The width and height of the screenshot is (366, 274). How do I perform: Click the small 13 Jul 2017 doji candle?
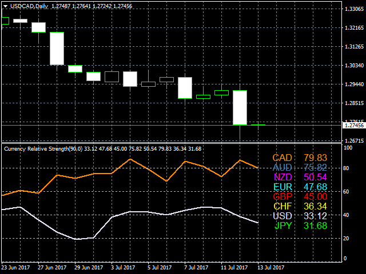258,125
